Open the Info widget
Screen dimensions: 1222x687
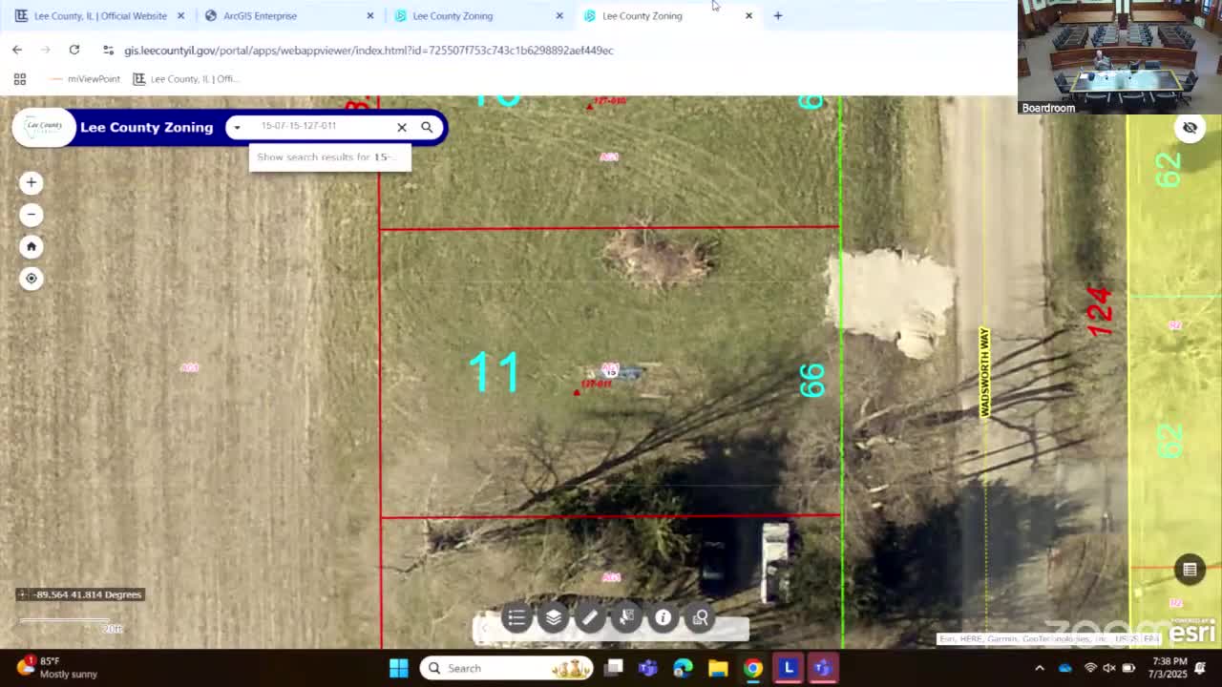pyautogui.click(x=663, y=617)
